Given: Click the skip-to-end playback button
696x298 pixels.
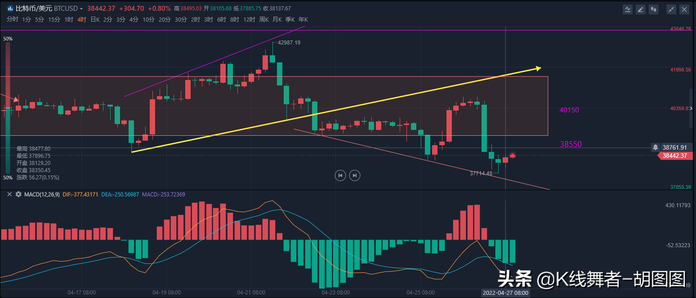Looking at the screenshot, I should (x=355, y=175).
